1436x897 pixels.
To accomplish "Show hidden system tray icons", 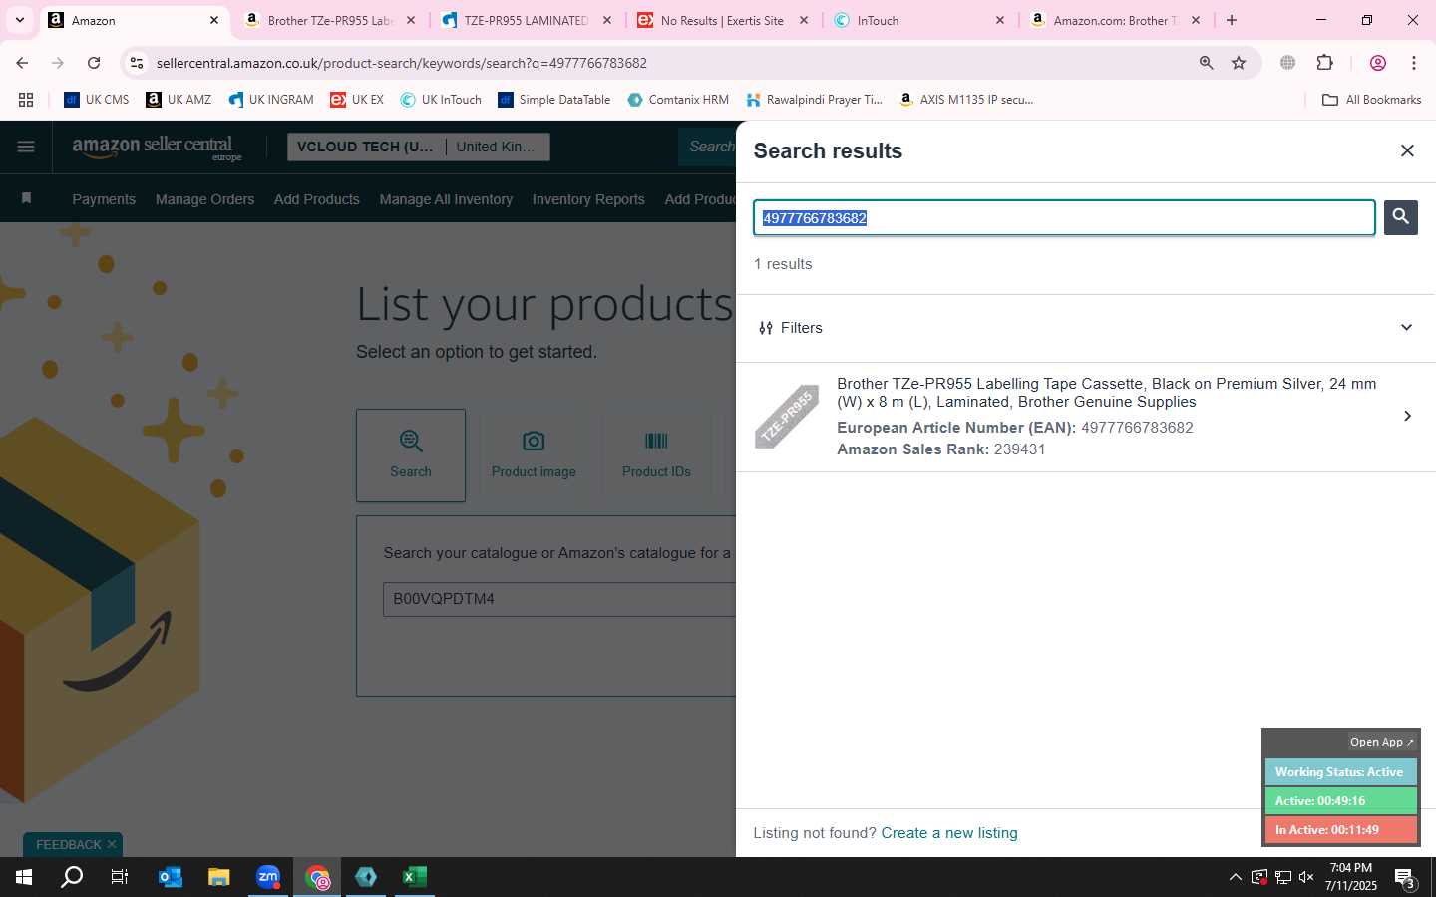I will [1235, 877].
